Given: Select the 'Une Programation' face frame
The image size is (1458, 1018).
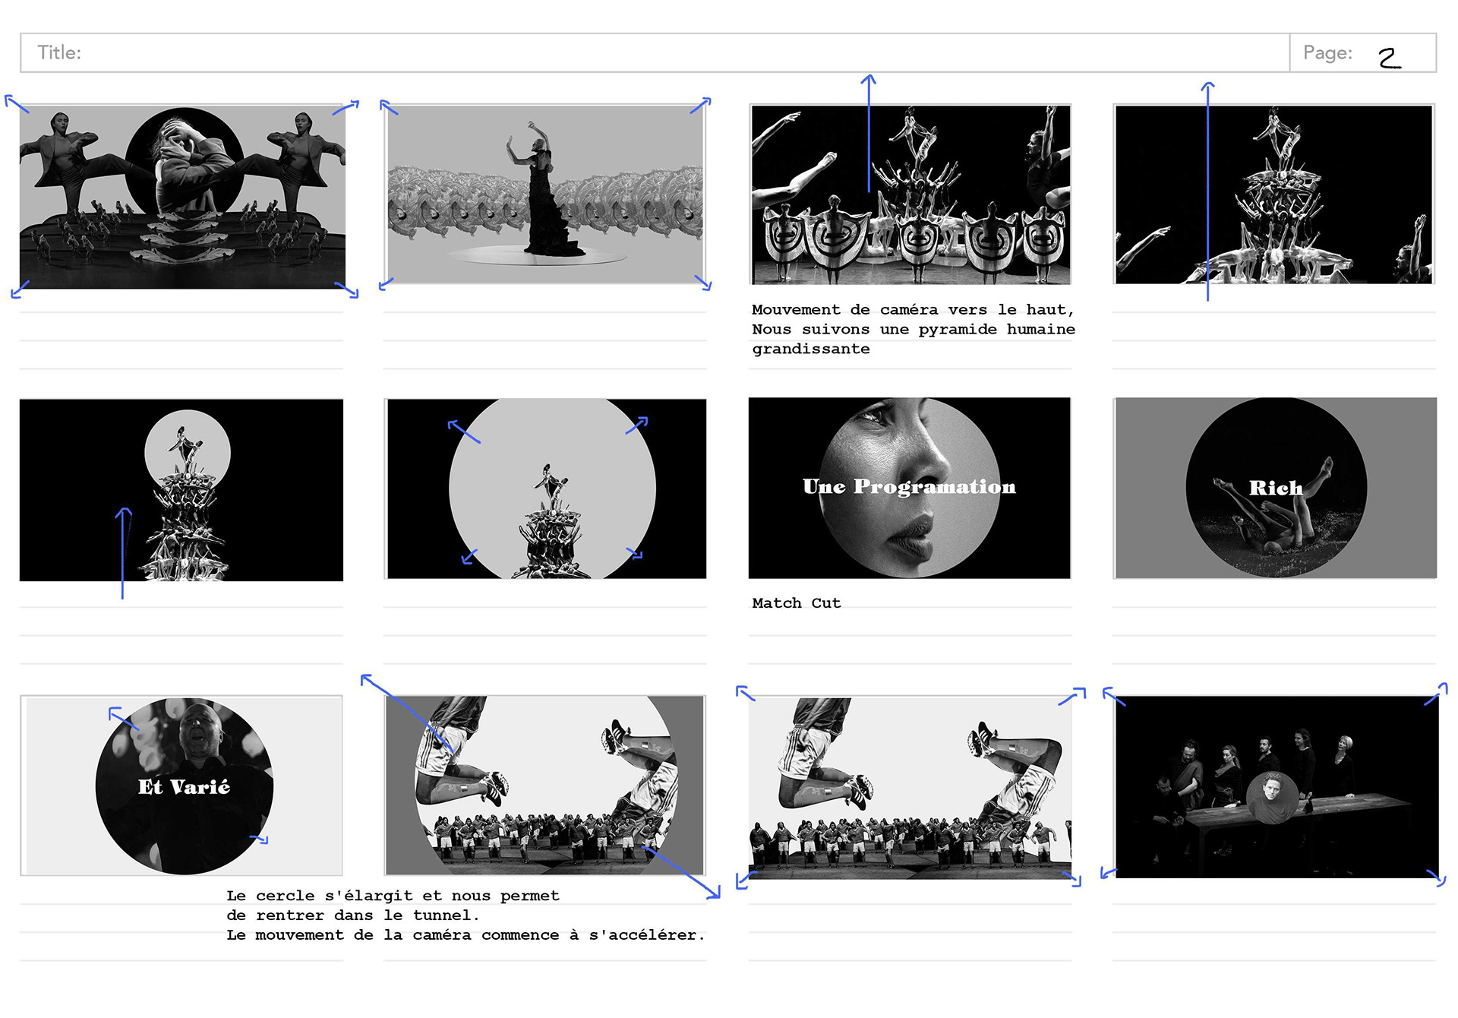Looking at the screenshot, I should [x=910, y=488].
